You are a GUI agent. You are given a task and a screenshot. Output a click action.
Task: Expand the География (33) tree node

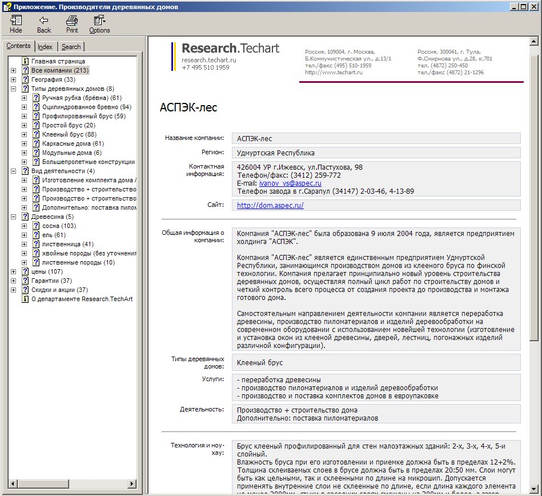13,79
